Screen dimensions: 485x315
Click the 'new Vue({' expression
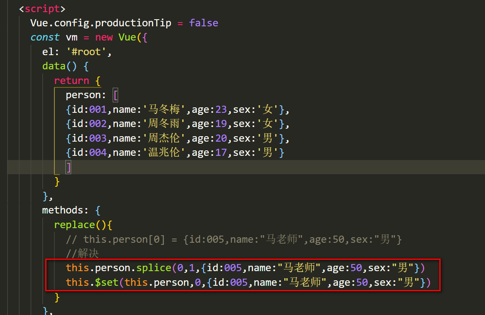121,37
